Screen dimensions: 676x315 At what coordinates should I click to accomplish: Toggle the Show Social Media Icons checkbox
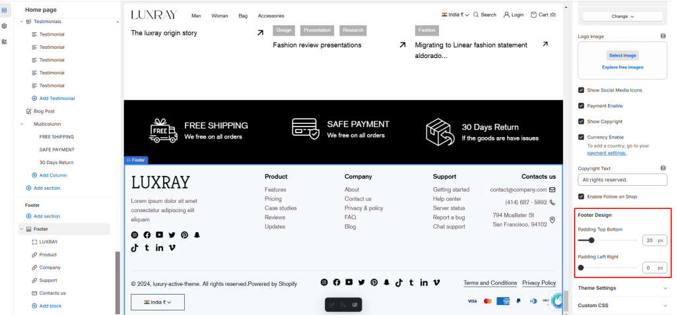pyautogui.click(x=581, y=90)
